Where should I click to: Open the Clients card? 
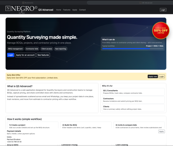pyautogui.click(x=133, y=108)
